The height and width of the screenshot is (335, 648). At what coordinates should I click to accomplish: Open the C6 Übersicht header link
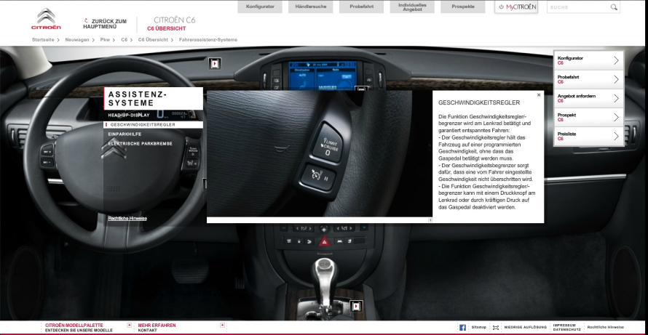point(167,28)
